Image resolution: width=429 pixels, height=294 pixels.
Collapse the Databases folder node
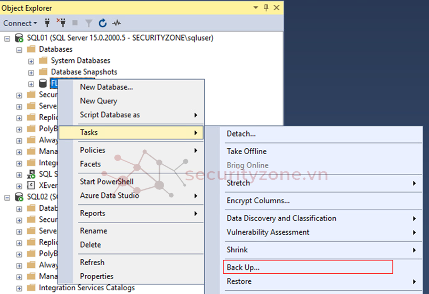(19, 50)
